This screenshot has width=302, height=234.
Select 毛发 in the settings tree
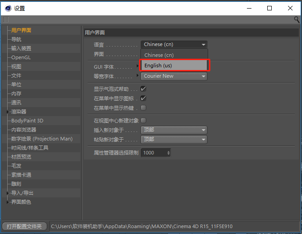click(x=16, y=166)
